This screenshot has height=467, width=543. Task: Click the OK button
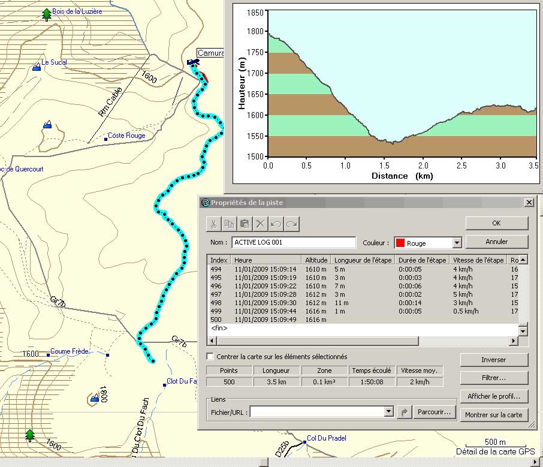(x=497, y=223)
